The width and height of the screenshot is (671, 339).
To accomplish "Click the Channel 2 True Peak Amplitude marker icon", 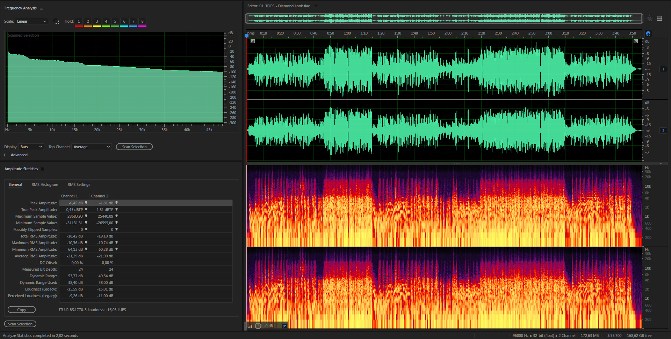I will pyautogui.click(x=116, y=209).
